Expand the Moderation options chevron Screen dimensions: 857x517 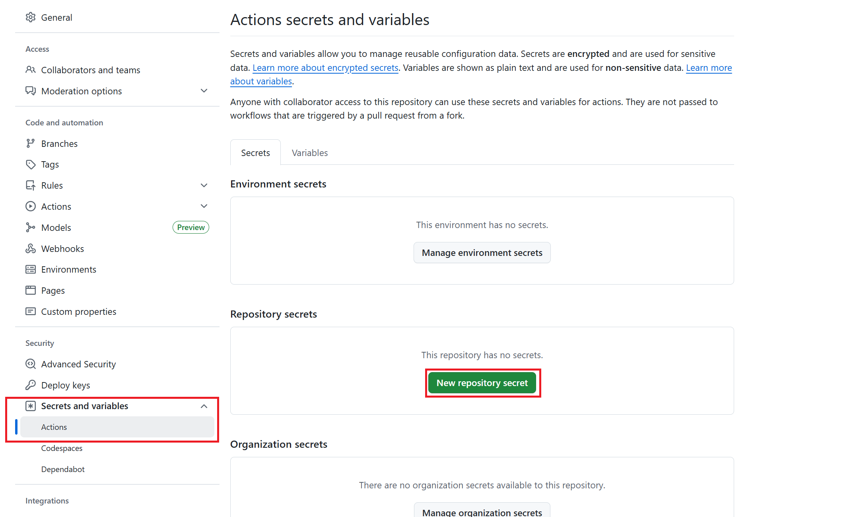coord(204,91)
